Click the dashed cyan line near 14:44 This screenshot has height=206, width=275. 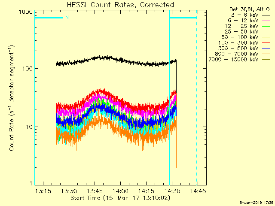[197, 98]
